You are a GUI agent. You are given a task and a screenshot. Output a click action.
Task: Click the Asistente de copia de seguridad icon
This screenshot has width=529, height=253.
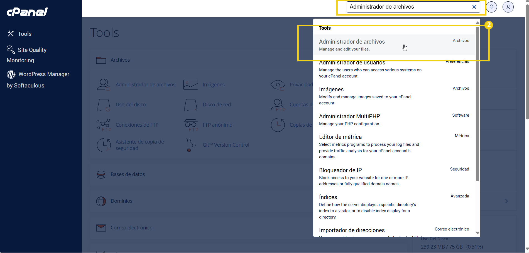(104, 145)
